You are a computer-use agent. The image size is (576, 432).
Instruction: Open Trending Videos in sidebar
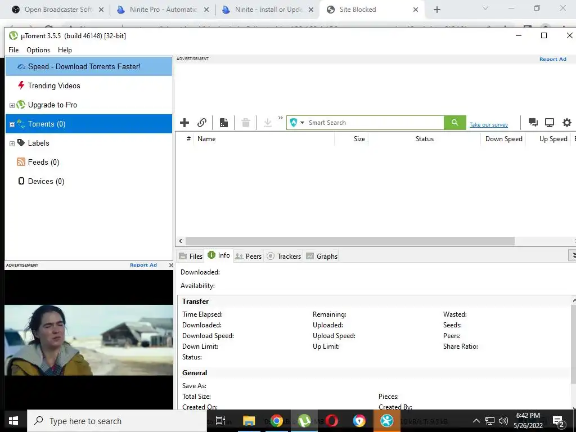tap(89, 85)
